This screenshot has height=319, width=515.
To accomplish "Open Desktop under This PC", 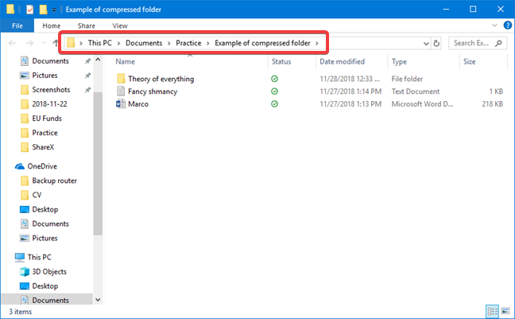I will [x=45, y=286].
